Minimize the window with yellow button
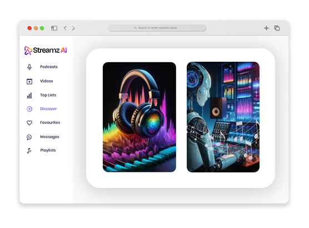The image size is (309, 228). click(36, 28)
